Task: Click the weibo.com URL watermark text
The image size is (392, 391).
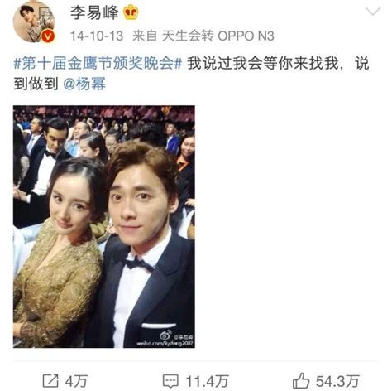Action: [165, 344]
